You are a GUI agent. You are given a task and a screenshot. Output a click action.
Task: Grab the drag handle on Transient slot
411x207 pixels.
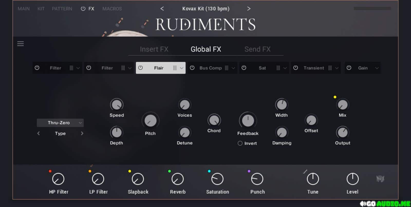click(x=330, y=68)
